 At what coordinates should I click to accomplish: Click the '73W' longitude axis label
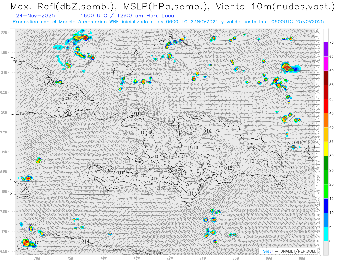click(x=136, y=258)
